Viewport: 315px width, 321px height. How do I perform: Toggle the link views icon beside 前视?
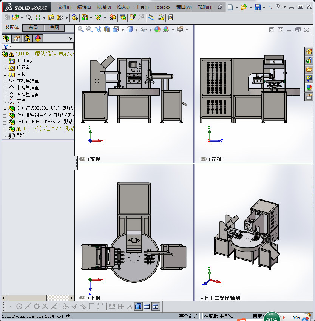[x=82, y=159]
